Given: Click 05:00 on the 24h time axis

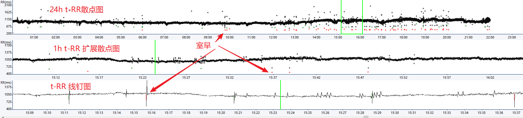Looking at the screenshot, I should point(121,37).
